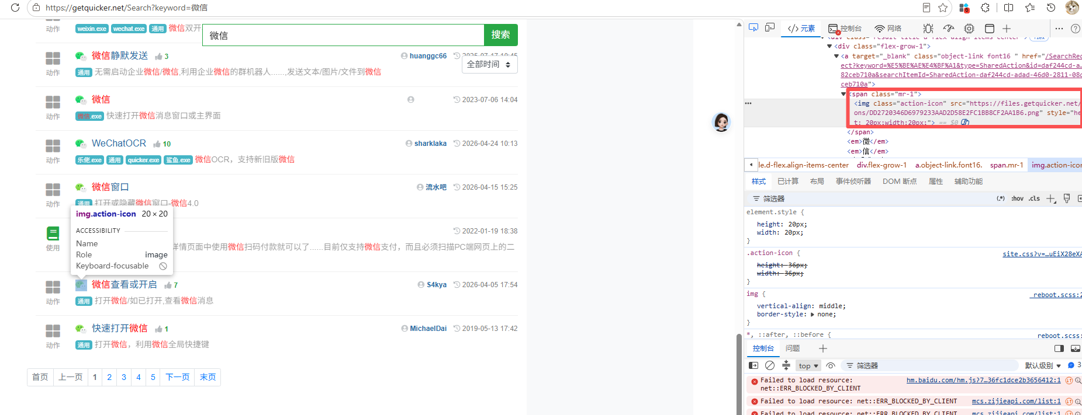Activate the DevTools inspect element picker
Viewport: 1082px width, 415px height.
(x=753, y=28)
